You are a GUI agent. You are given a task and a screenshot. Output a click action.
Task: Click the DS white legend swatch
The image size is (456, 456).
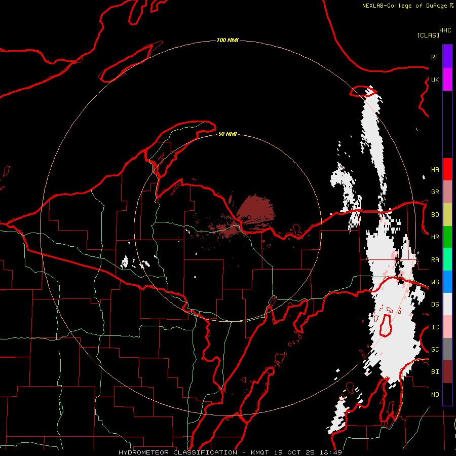[x=447, y=304]
